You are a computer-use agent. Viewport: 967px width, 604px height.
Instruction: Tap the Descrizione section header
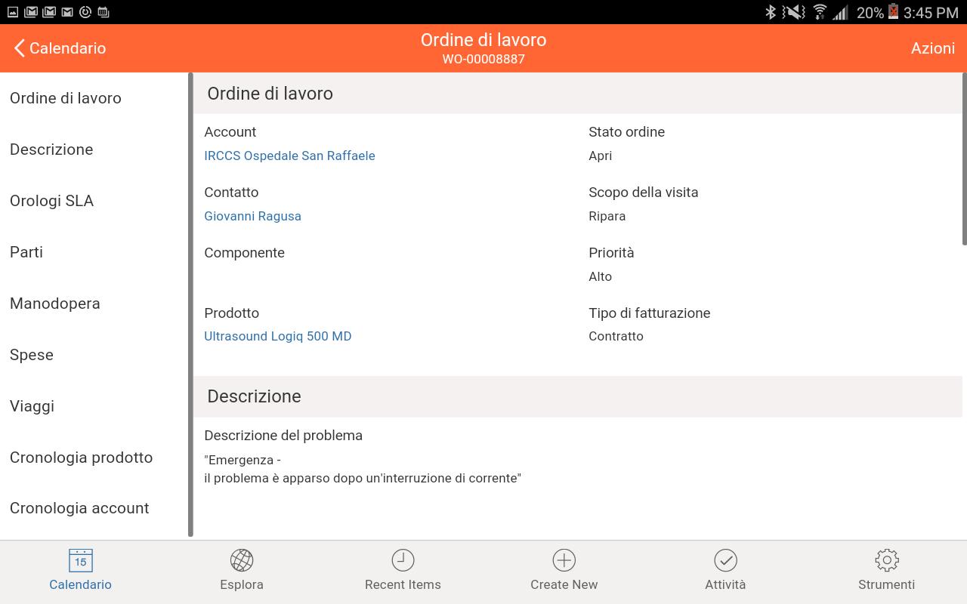pos(578,396)
